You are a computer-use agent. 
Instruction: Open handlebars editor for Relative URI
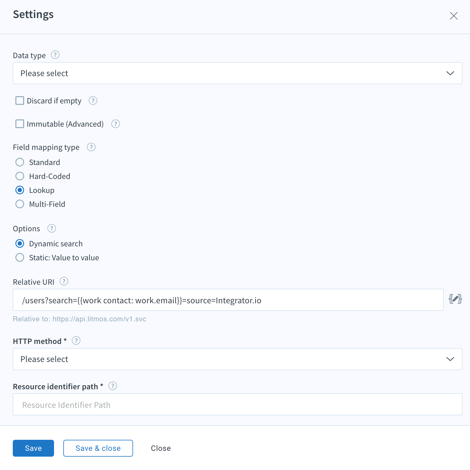pyautogui.click(x=455, y=299)
